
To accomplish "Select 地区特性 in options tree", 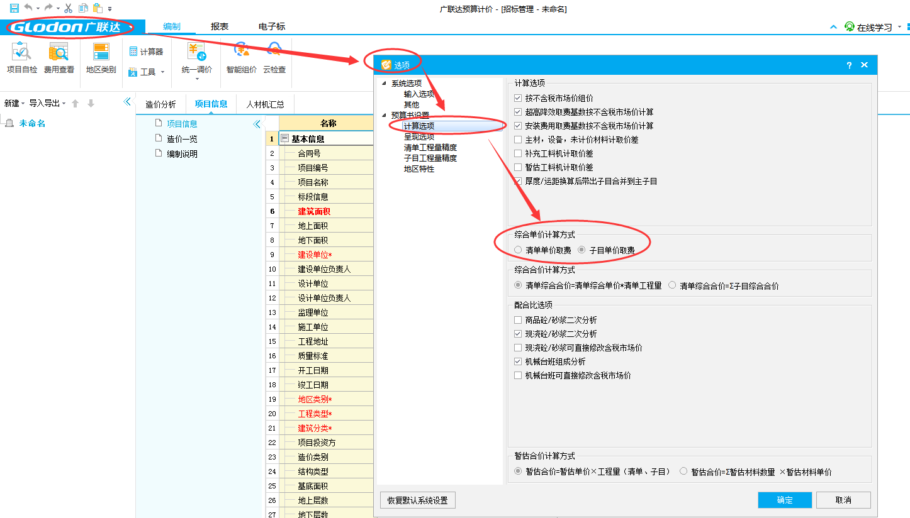I will (x=419, y=168).
